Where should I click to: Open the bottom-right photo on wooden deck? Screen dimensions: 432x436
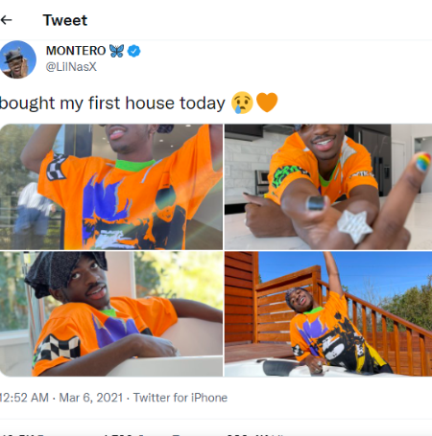click(x=328, y=314)
